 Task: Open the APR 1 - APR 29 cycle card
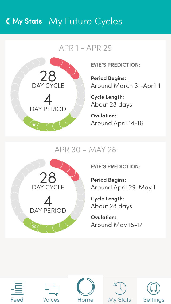click(85, 48)
